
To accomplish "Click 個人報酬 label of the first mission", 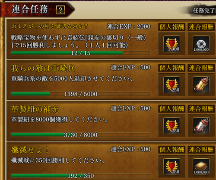I will coord(172,27).
